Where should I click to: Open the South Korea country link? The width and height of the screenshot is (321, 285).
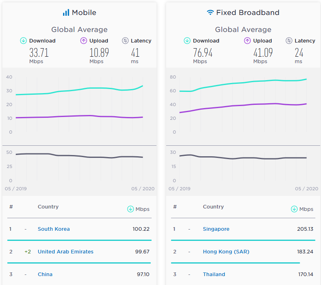click(x=54, y=229)
